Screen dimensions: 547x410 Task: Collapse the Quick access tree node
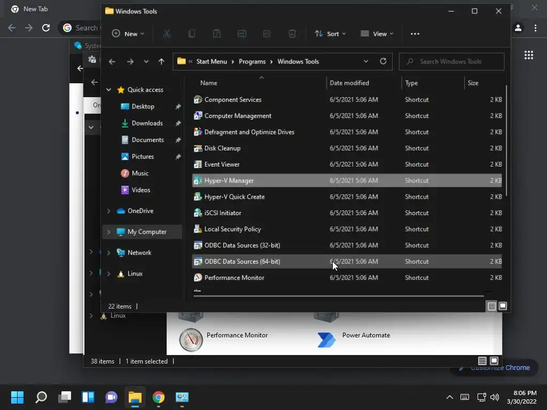click(108, 90)
